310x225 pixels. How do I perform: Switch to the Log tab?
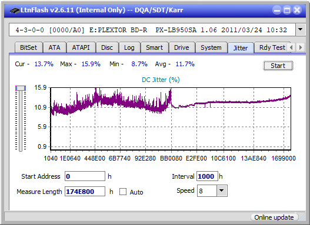tap(129, 47)
